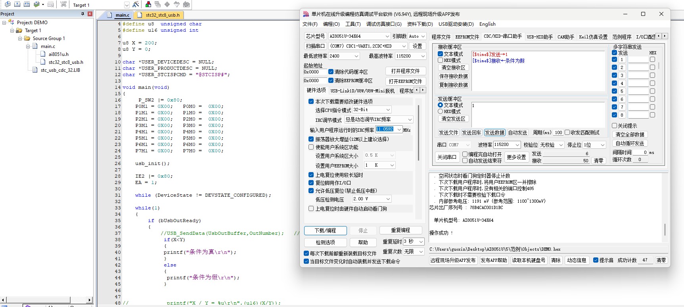Open the 最低波特率 2400 dropdown
The width and height of the screenshot is (684, 307).
pyautogui.click(x=356, y=56)
